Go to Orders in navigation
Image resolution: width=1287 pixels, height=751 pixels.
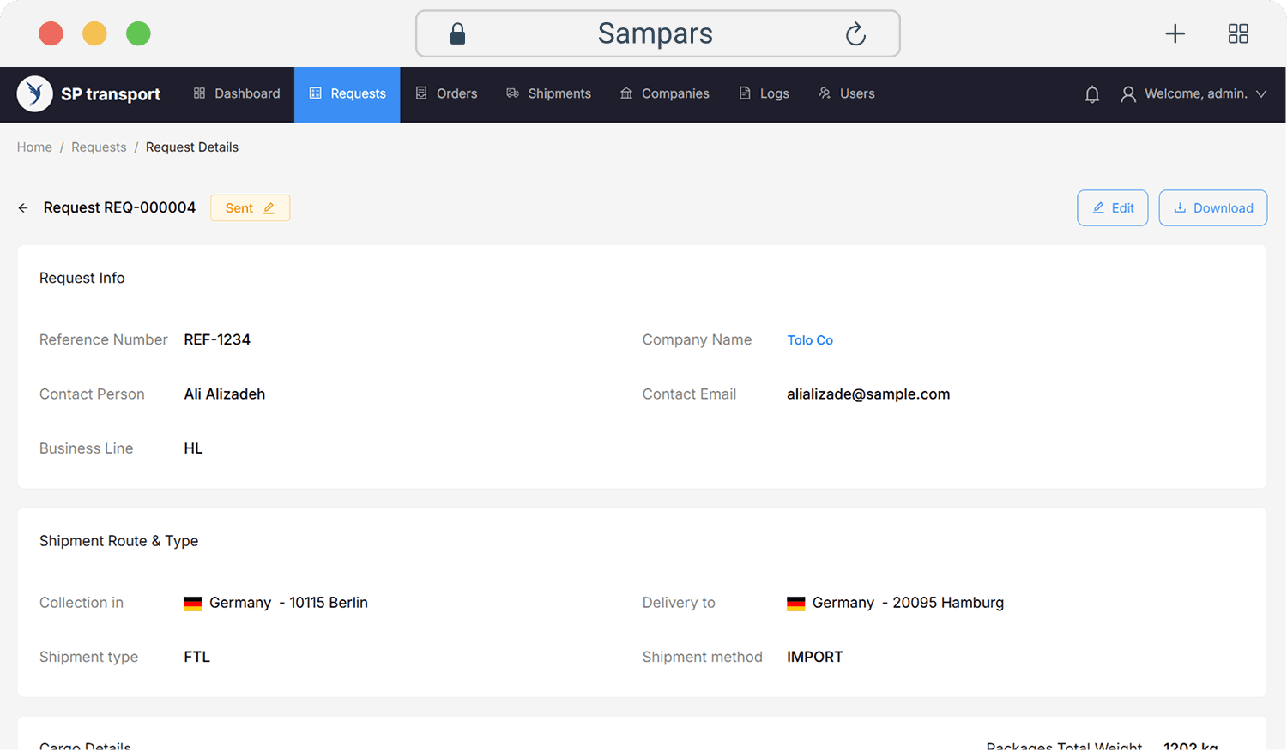pos(446,93)
